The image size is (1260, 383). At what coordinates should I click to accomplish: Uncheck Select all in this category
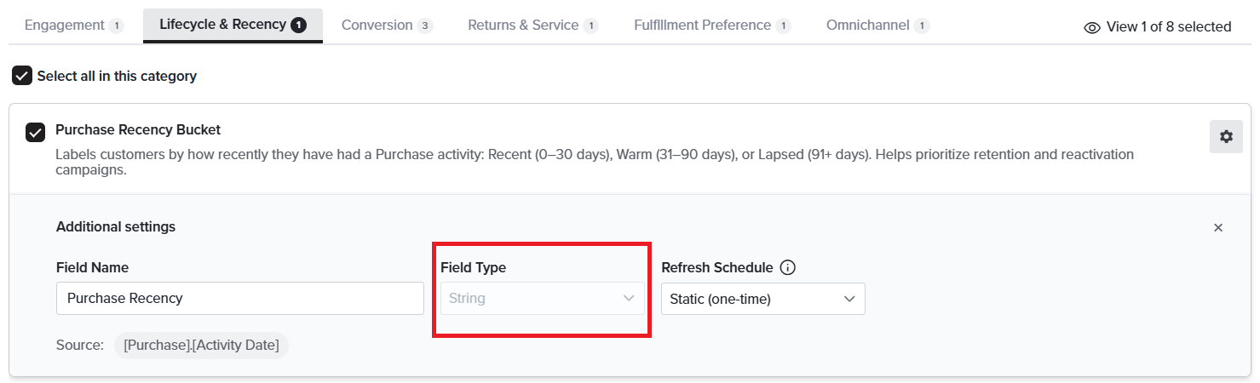22,76
